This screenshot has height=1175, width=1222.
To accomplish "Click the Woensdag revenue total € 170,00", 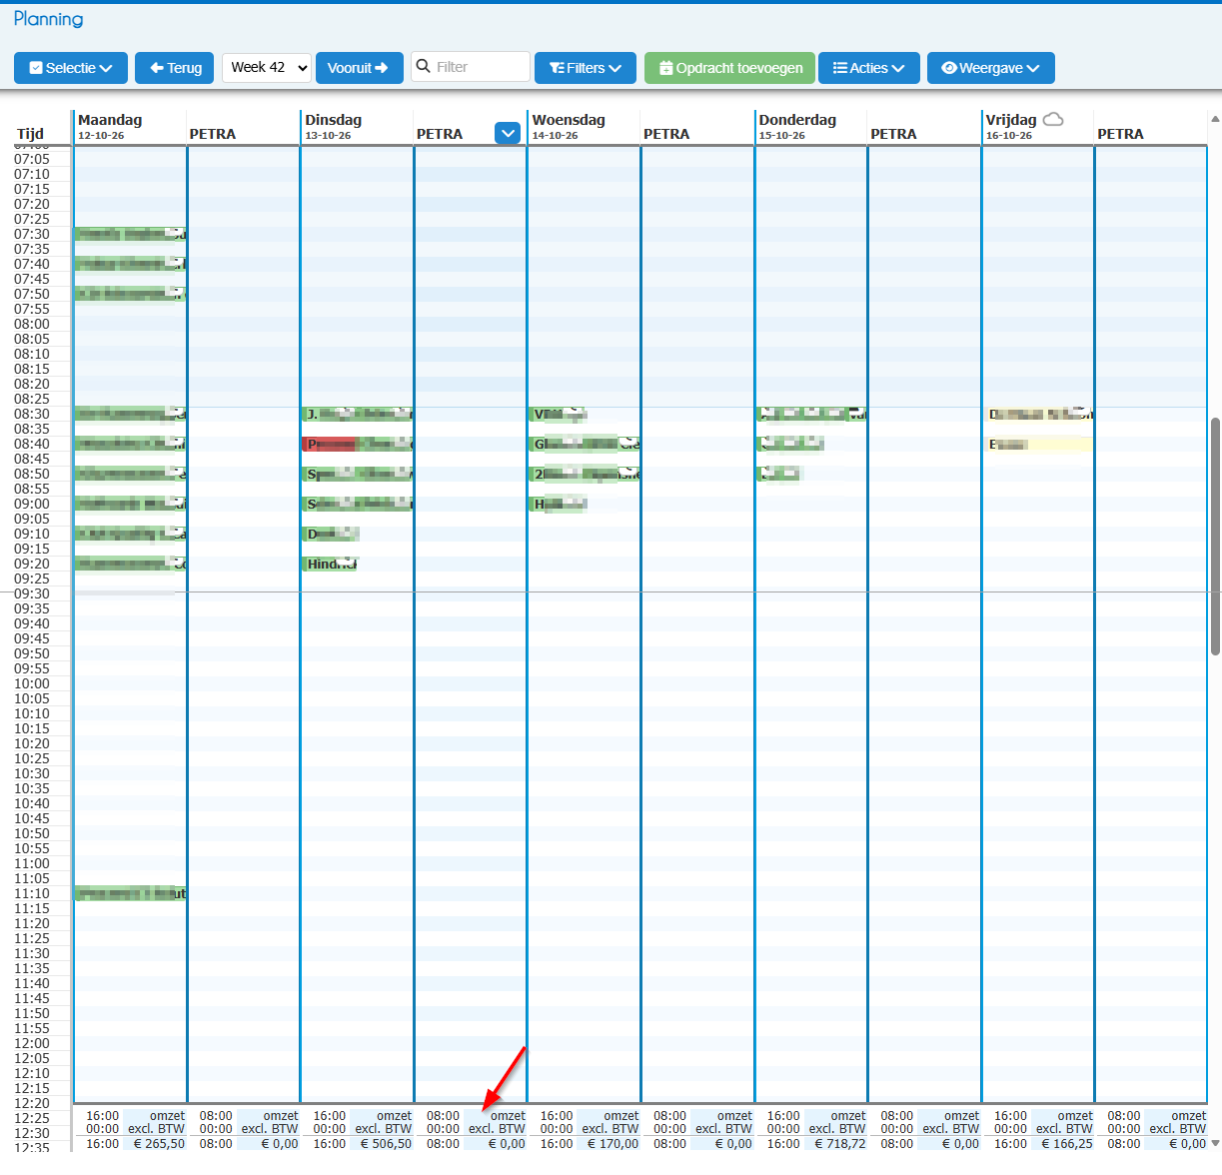I will click(x=612, y=1144).
